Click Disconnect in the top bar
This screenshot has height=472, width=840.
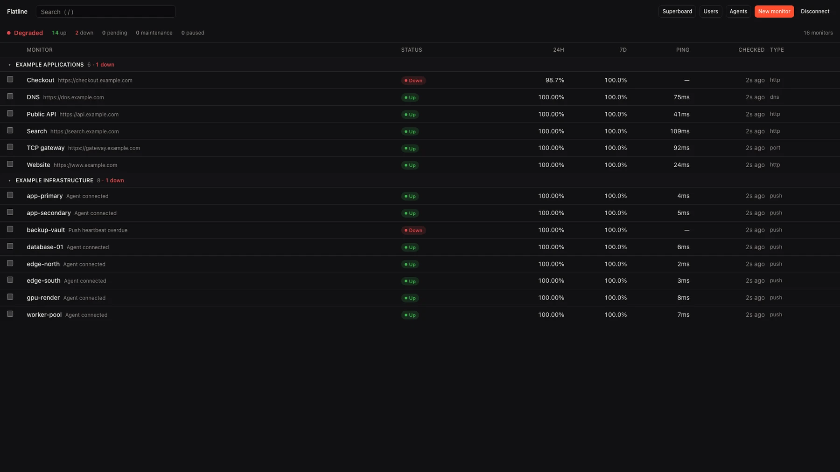pos(815,11)
